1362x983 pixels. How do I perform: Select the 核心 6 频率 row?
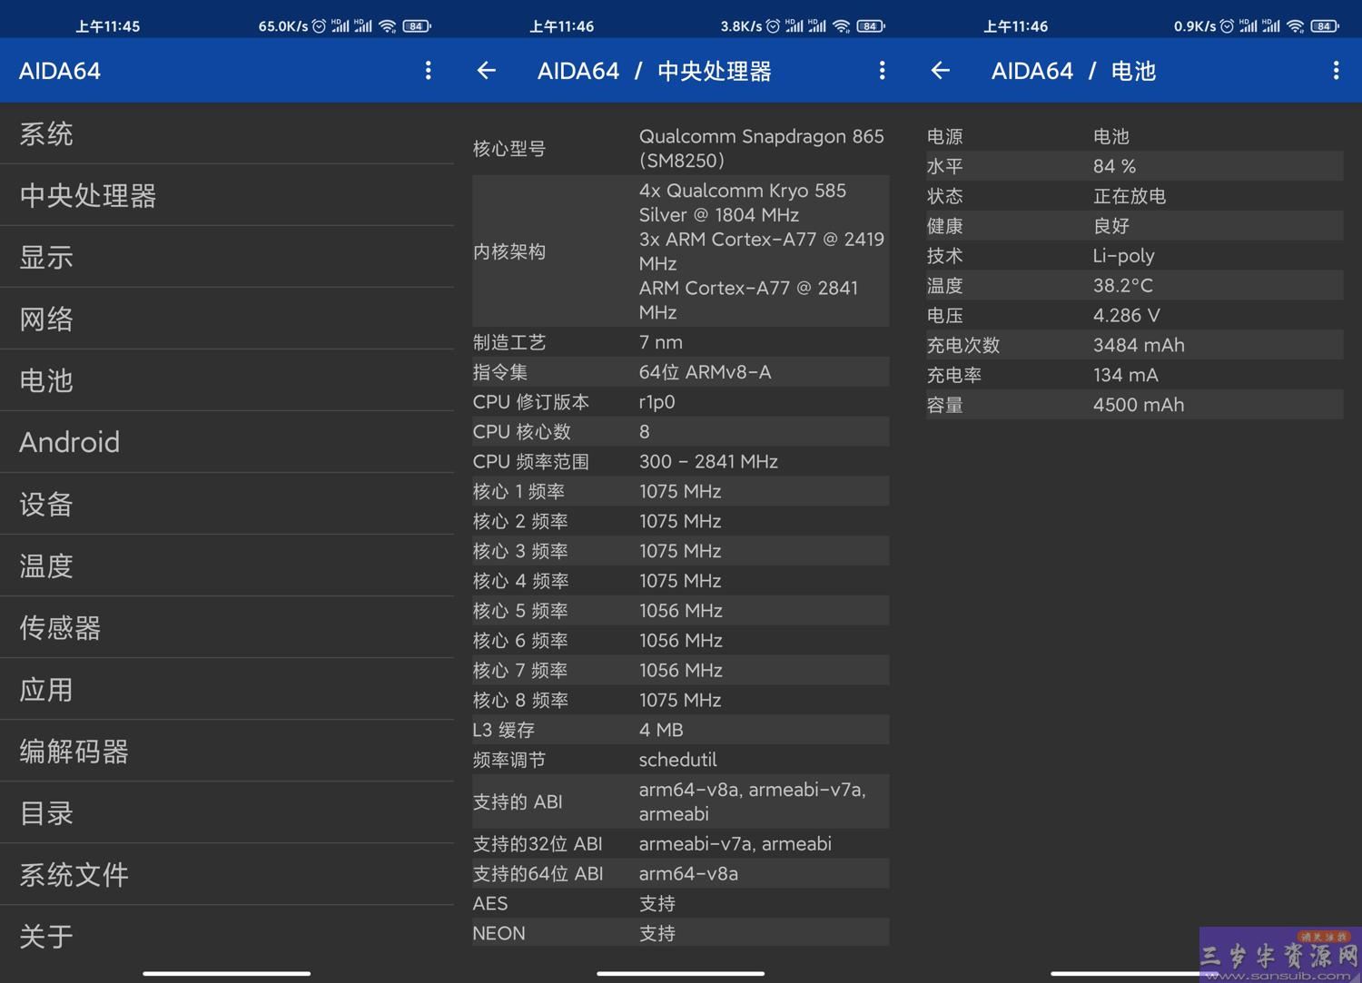click(681, 641)
